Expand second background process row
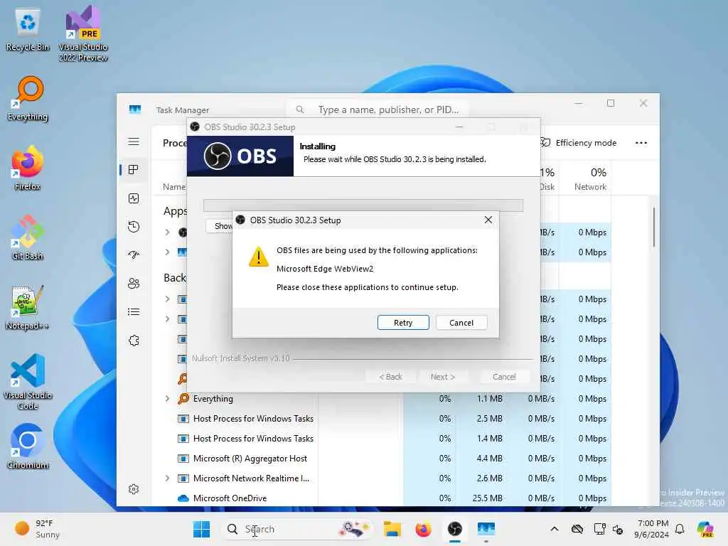 (168, 319)
